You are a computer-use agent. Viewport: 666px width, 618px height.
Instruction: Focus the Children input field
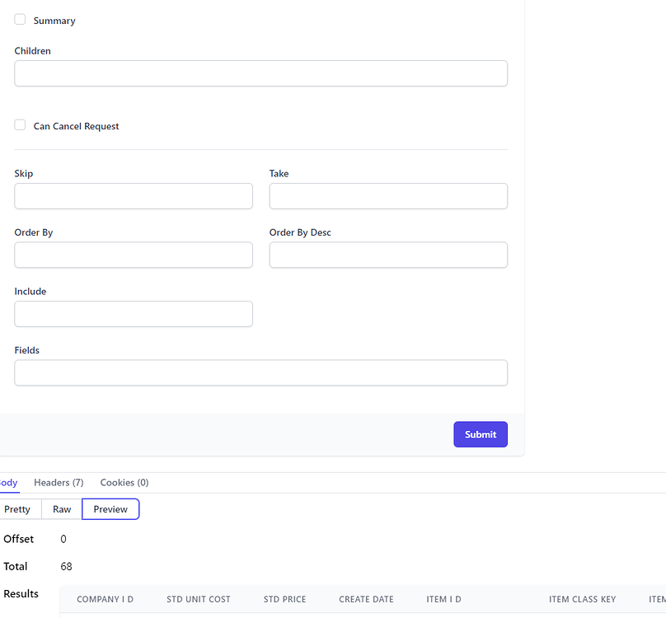coord(260,73)
